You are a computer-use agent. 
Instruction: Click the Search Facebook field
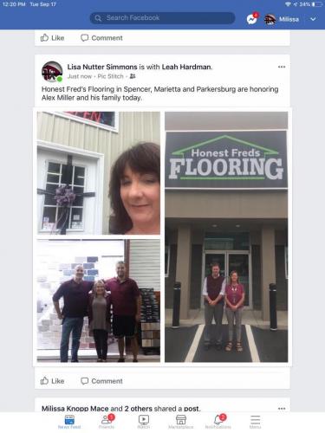[x=162, y=18]
